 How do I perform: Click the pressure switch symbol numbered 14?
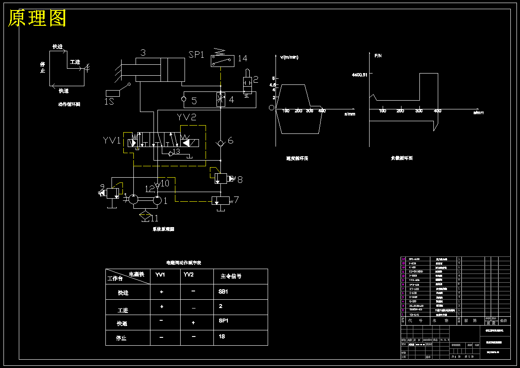tap(222, 61)
